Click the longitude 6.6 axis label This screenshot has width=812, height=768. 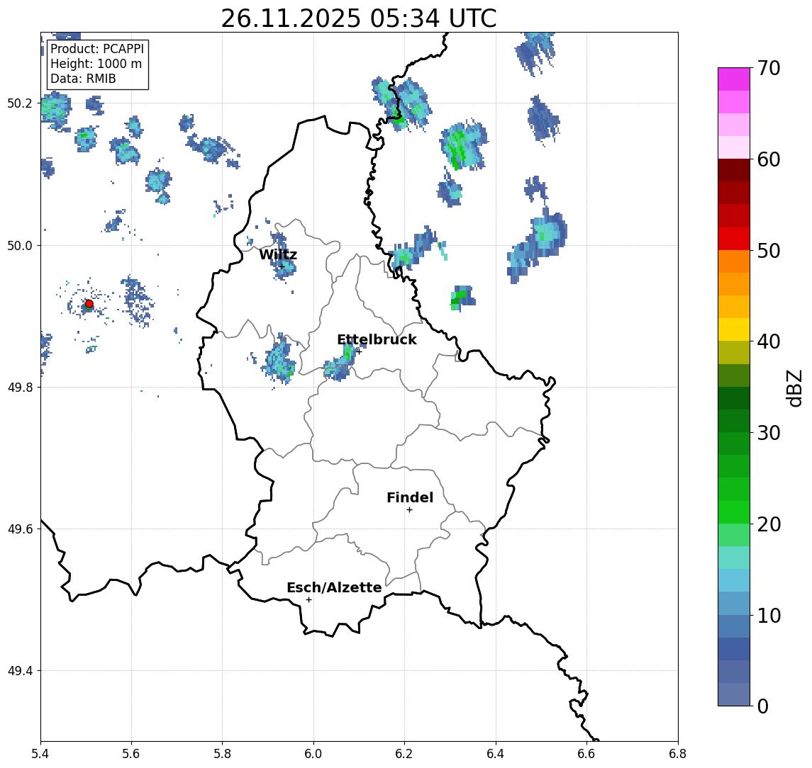point(586,754)
